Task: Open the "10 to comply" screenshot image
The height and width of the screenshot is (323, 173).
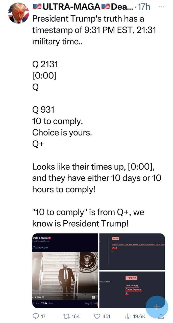Action: pyautogui.click(x=132, y=289)
